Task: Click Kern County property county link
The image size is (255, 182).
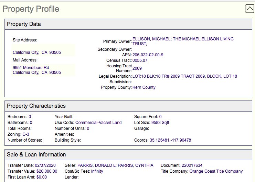Action: 144,87
